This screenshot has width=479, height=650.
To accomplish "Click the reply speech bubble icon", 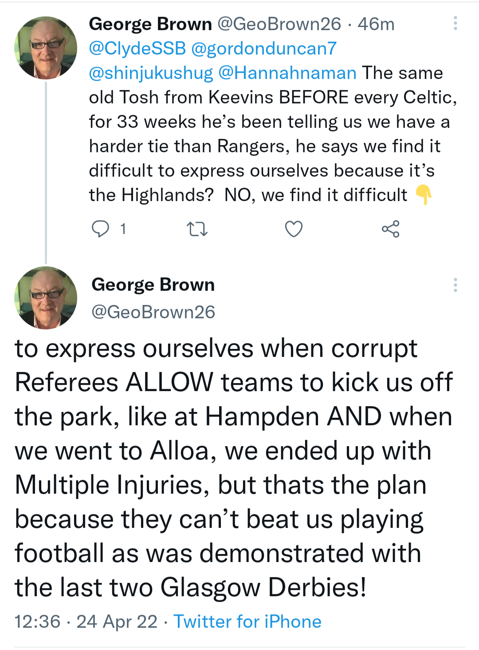I will (100, 229).
